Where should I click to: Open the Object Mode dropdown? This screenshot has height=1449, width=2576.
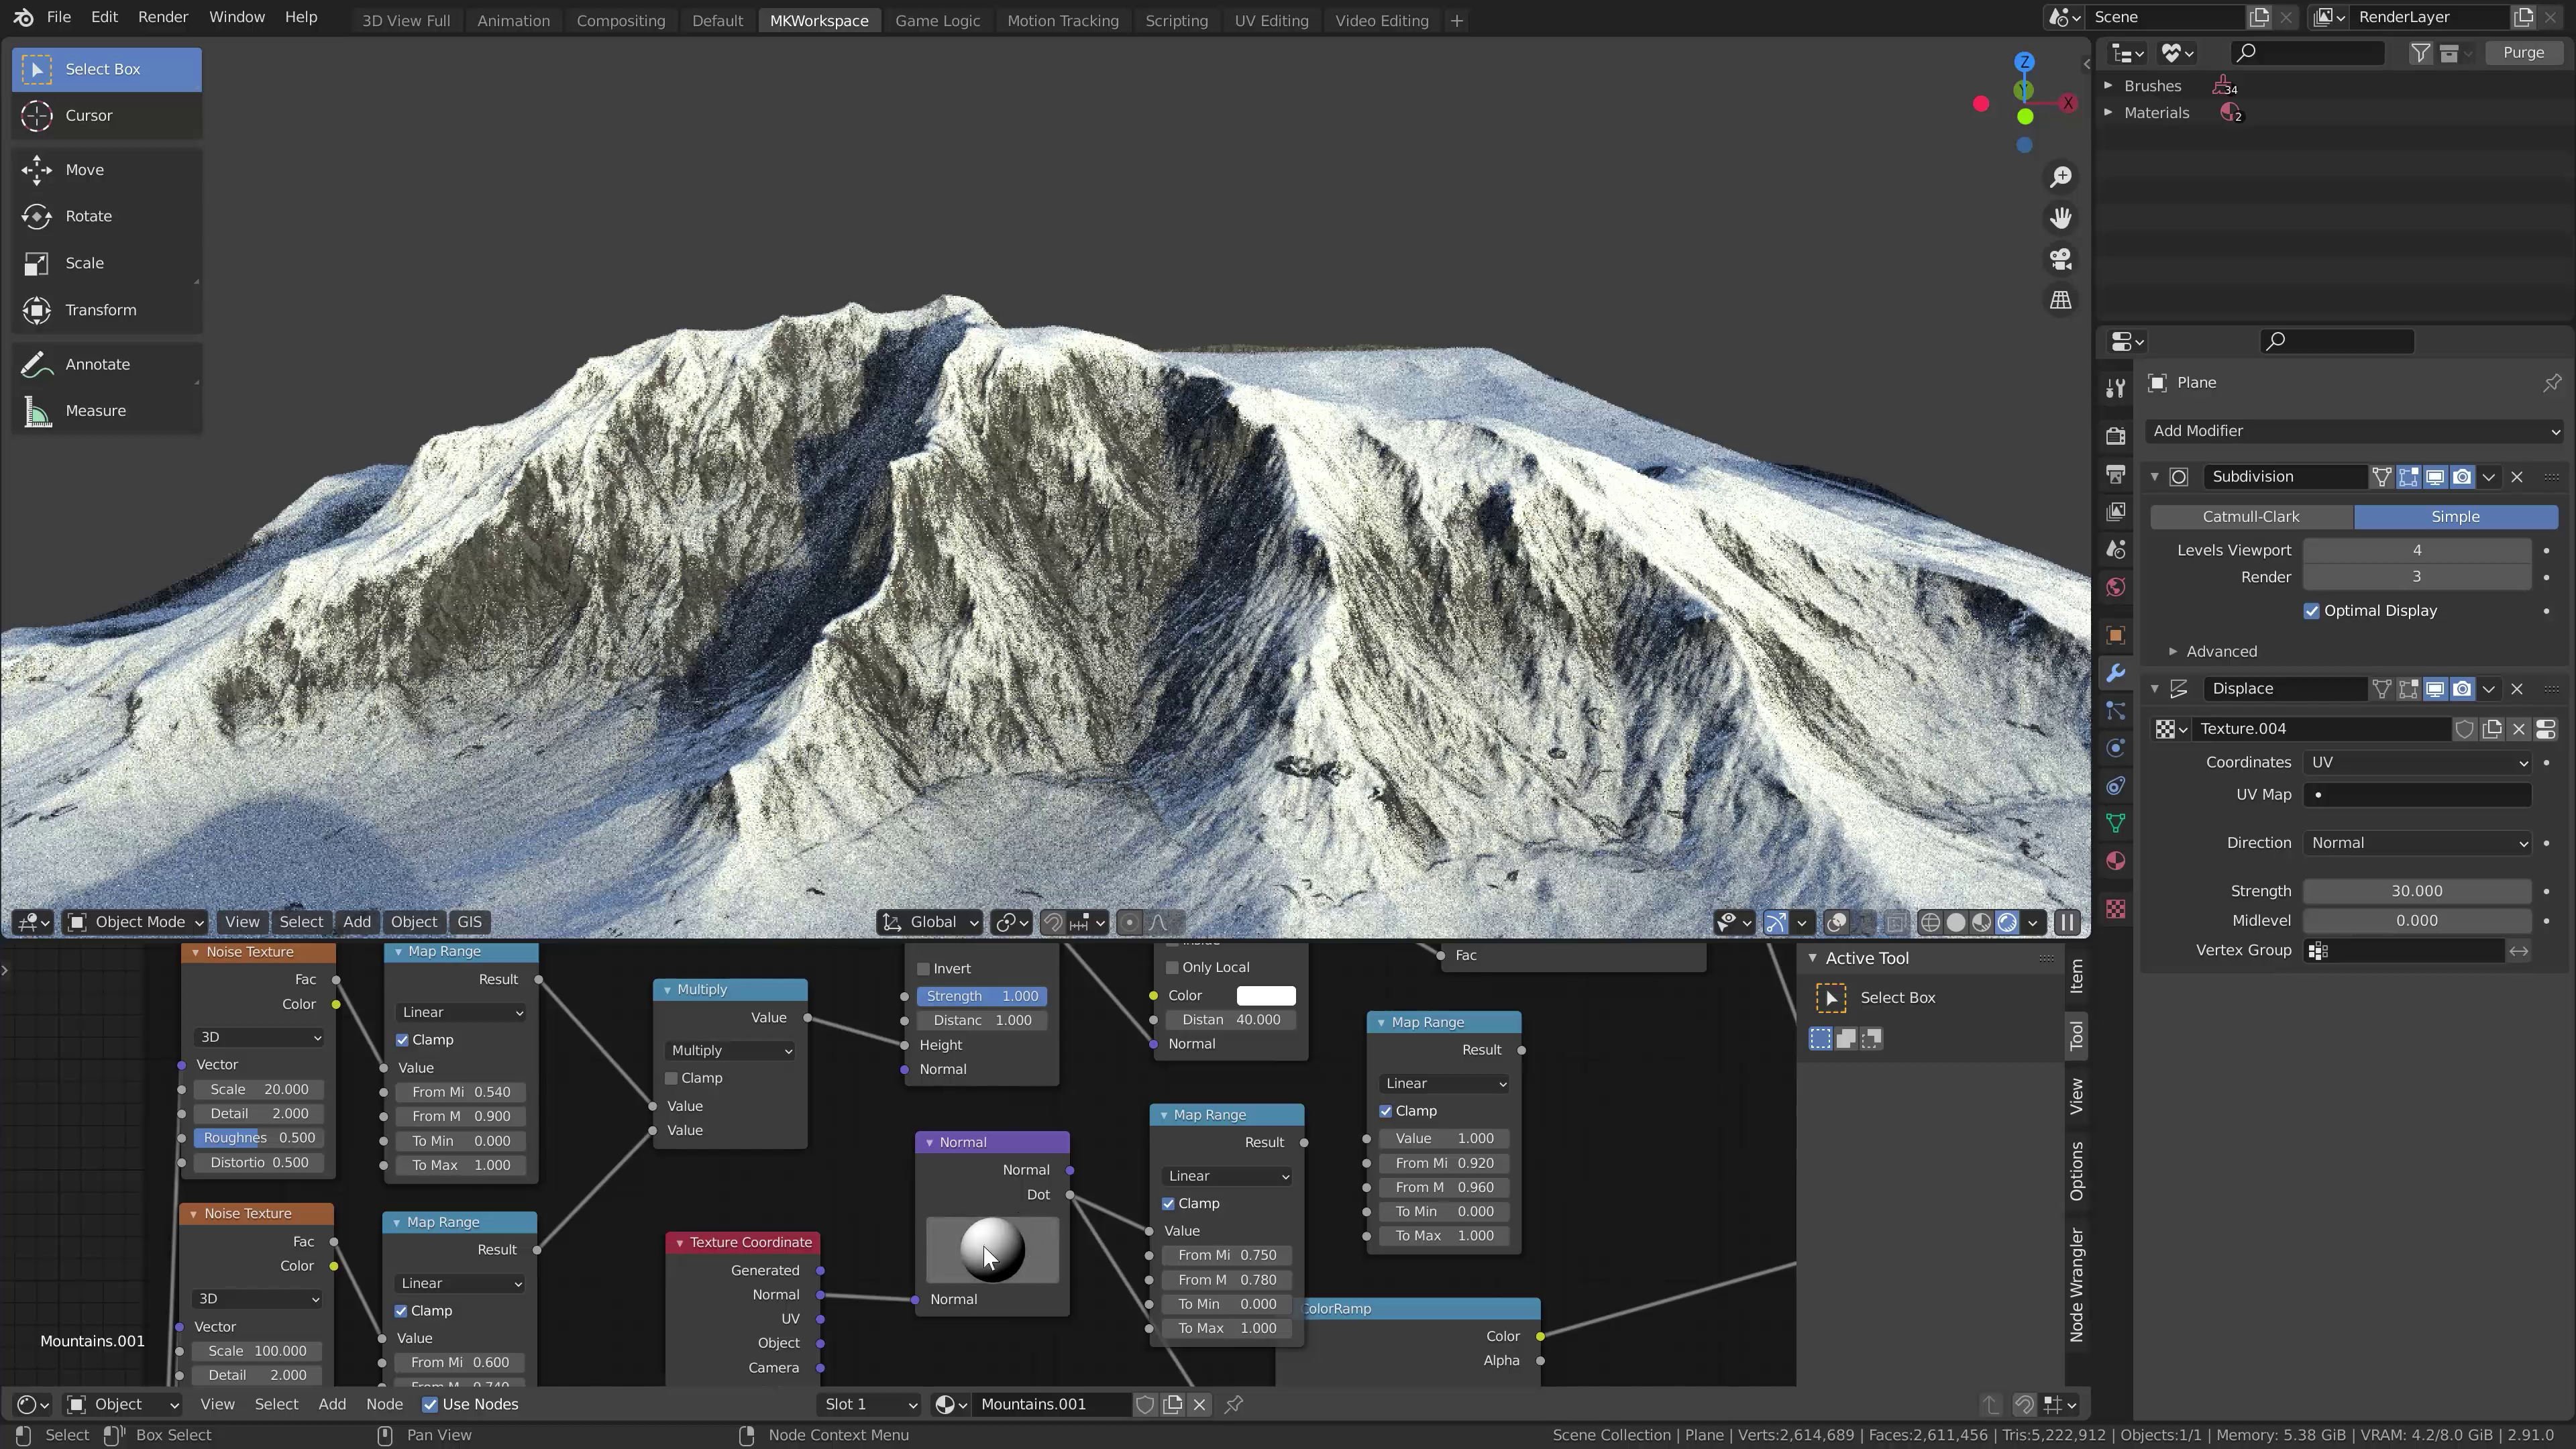(x=135, y=922)
